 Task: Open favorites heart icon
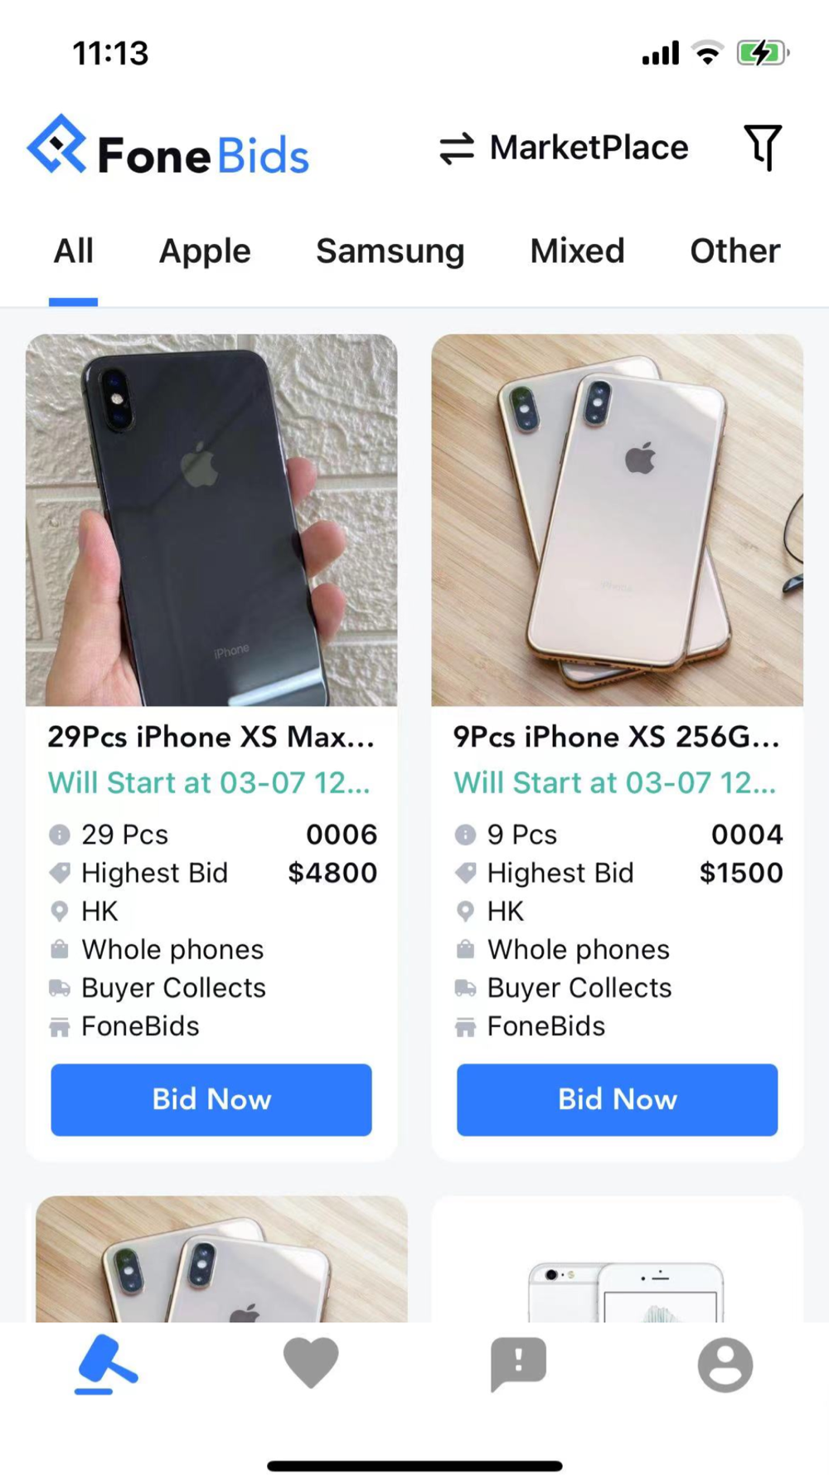311,1362
